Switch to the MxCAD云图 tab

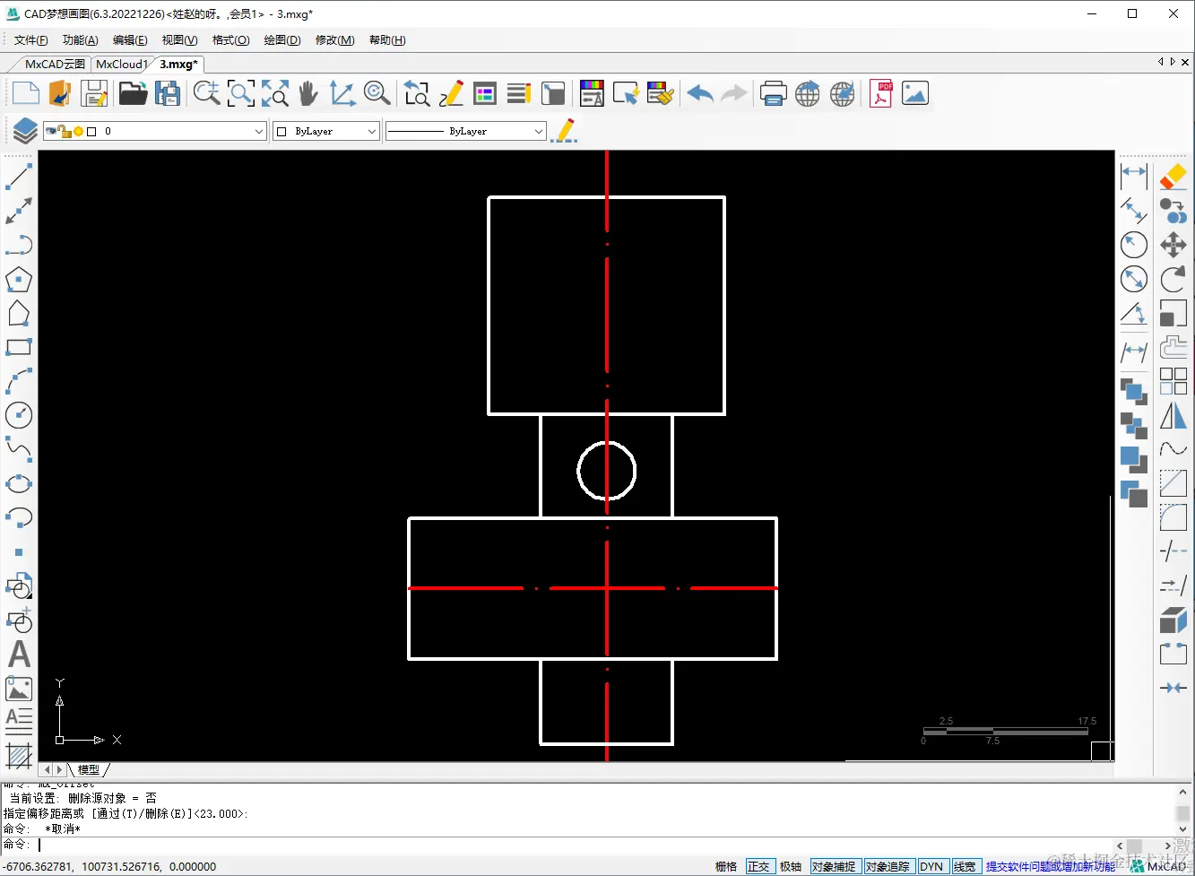[55, 64]
